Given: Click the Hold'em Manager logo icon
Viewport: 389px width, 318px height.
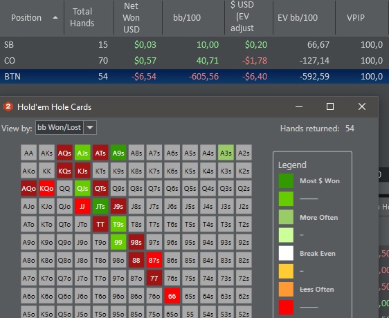Looking at the screenshot, I should [x=8, y=107].
